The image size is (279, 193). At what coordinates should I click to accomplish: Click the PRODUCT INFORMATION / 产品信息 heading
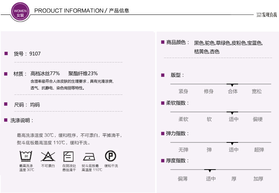tap(82, 11)
